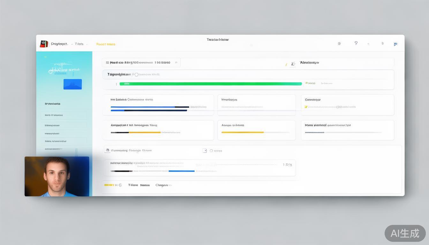
Task: Click the blue button in the sidebar
Action: tap(72, 84)
